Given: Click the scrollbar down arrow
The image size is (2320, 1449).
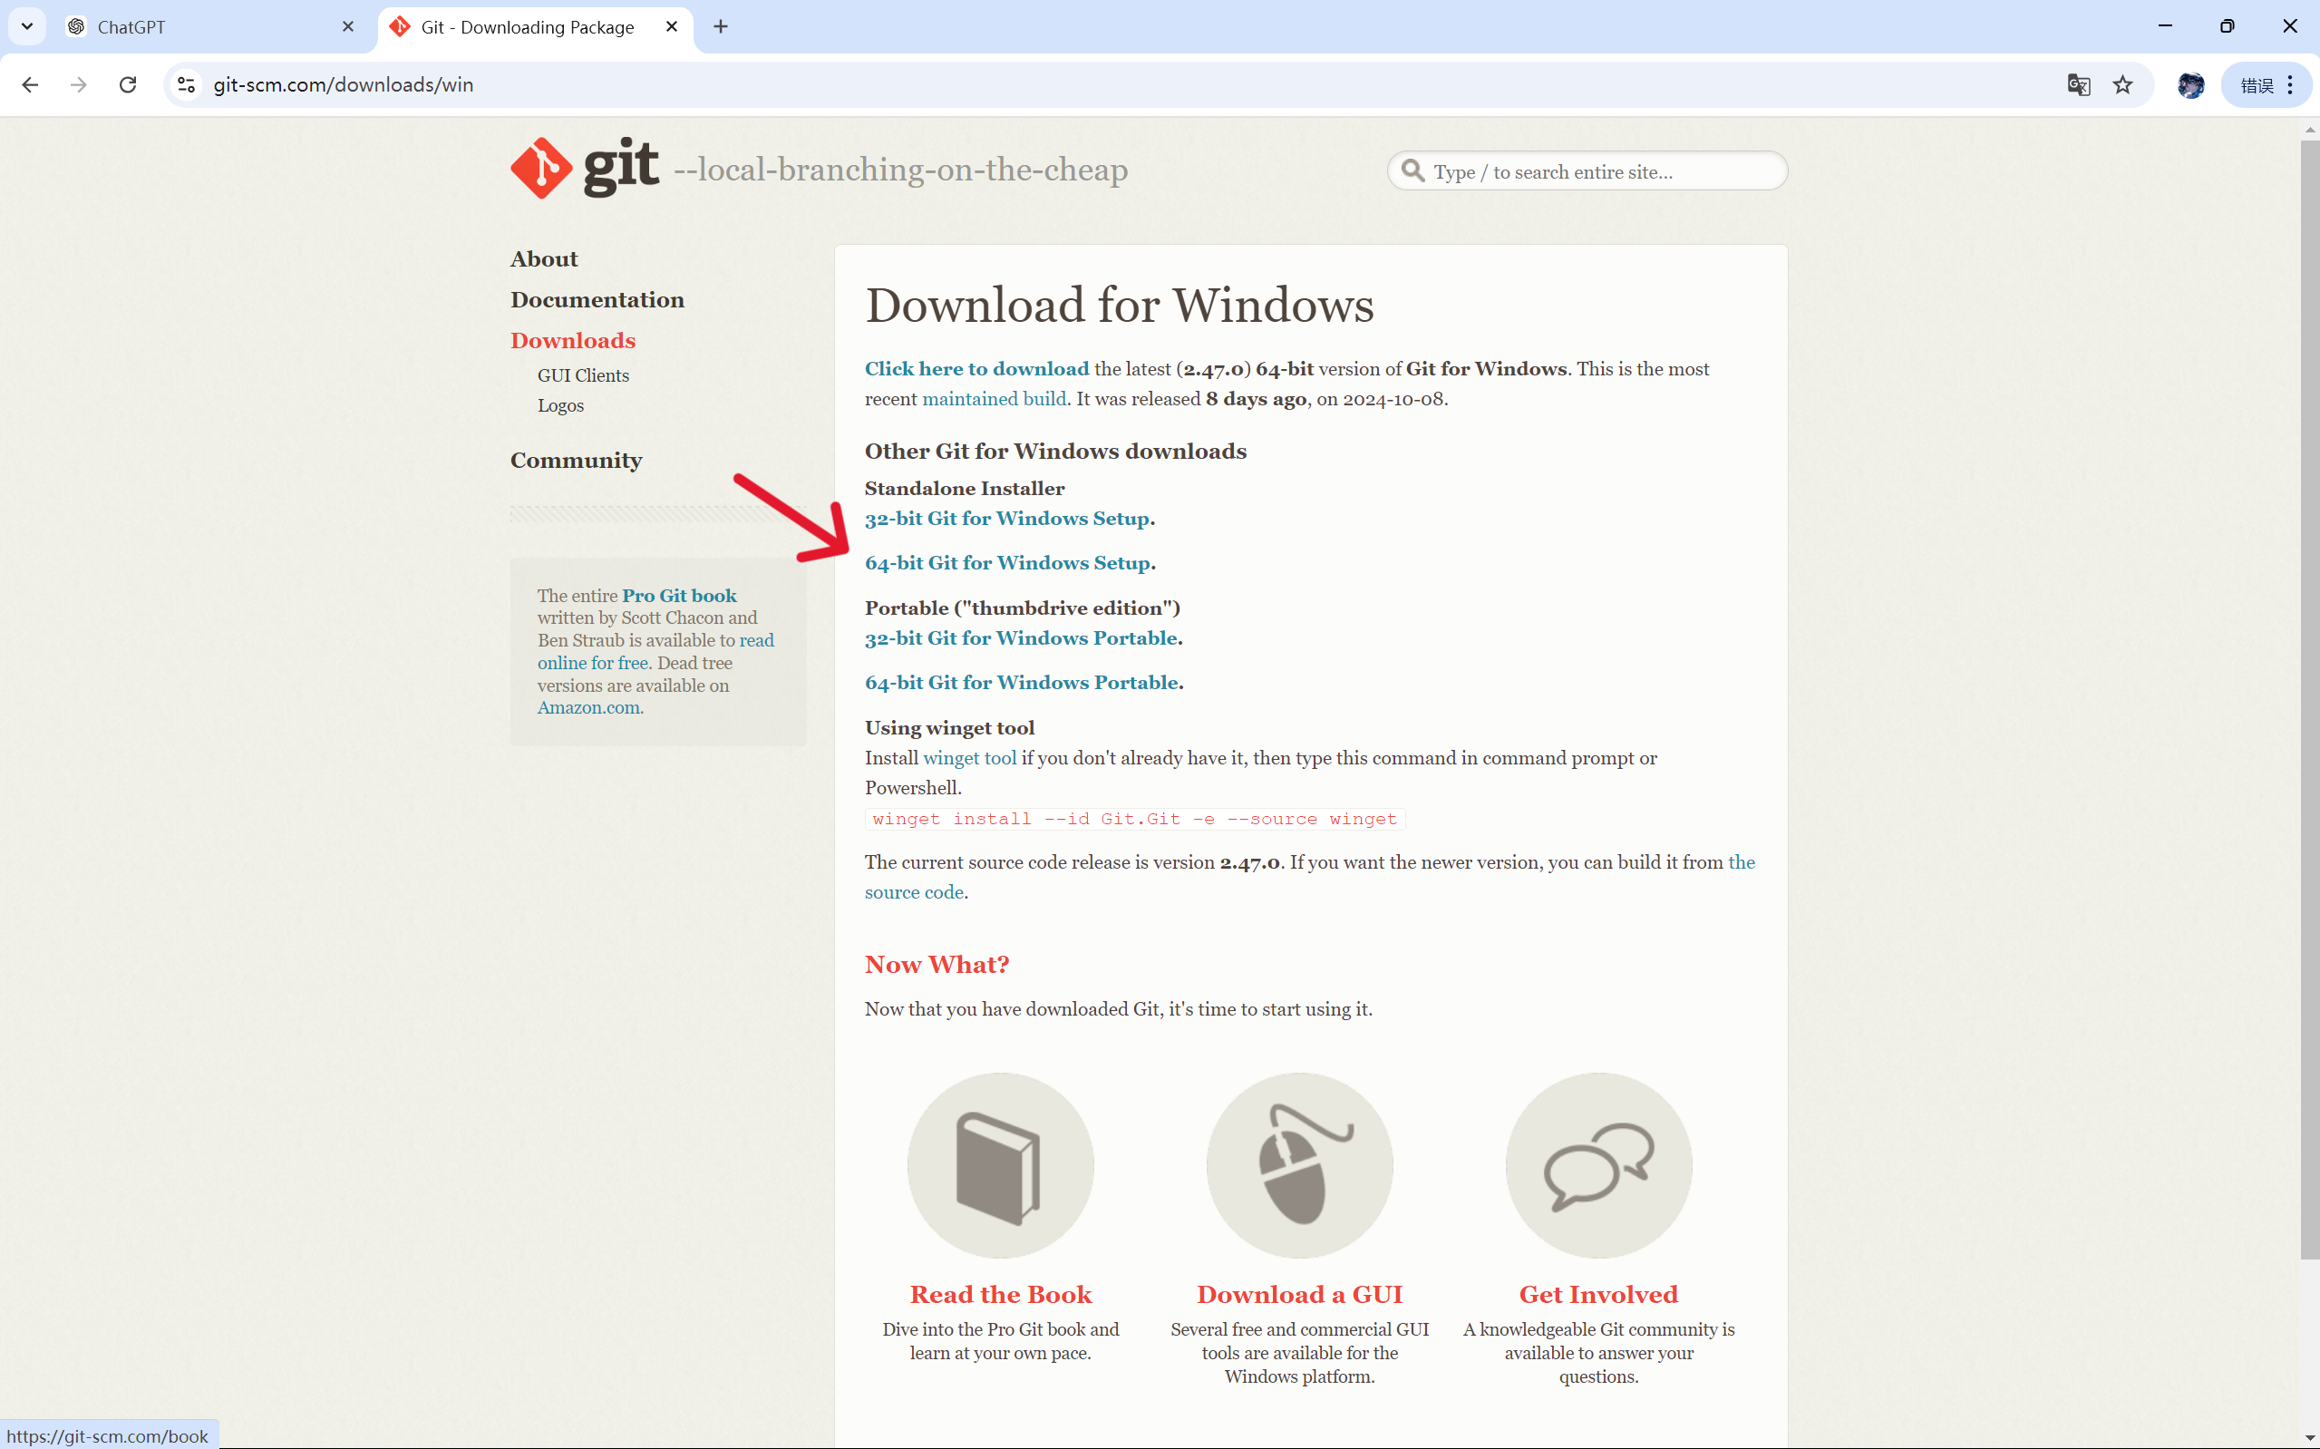Looking at the screenshot, I should 2309,1438.
